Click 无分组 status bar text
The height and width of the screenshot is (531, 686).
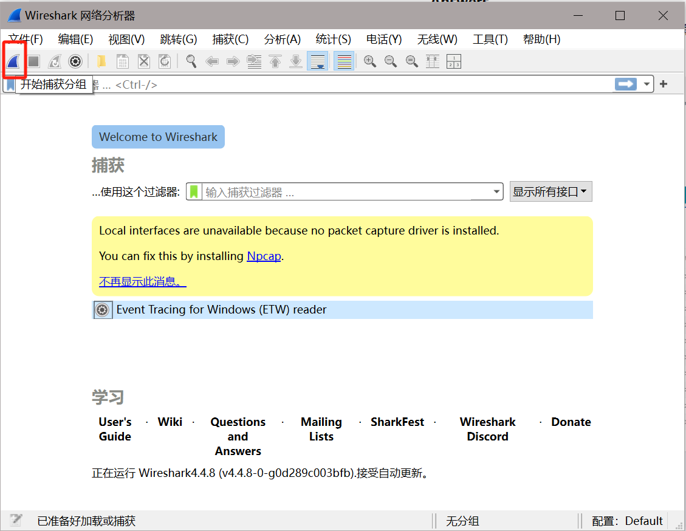tap(462, 521)
